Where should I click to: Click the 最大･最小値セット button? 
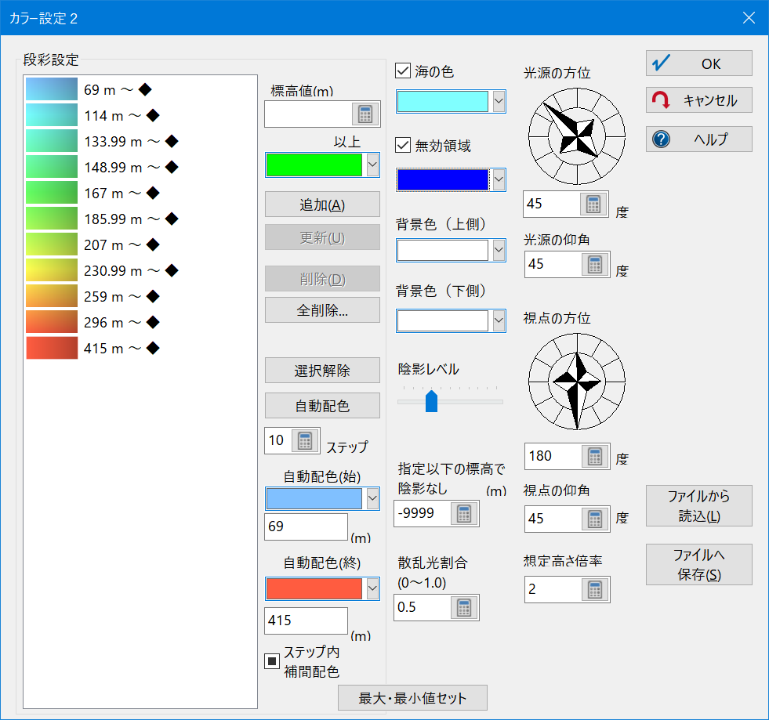412,697
